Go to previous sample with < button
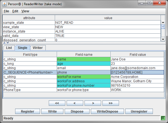Image resolution: width=168 pixels, height=123 pixels. click(x=75, y=103)
